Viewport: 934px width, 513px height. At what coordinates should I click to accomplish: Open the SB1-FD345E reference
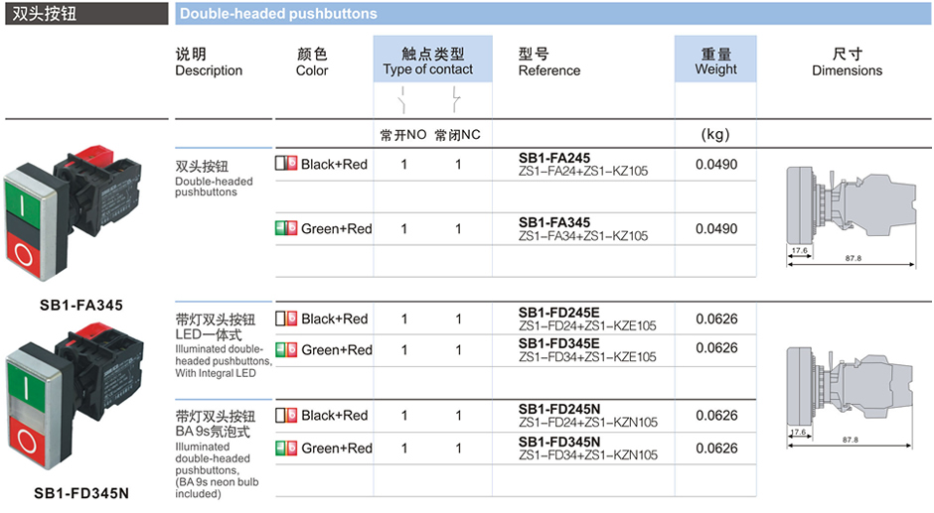pos(558,343)
